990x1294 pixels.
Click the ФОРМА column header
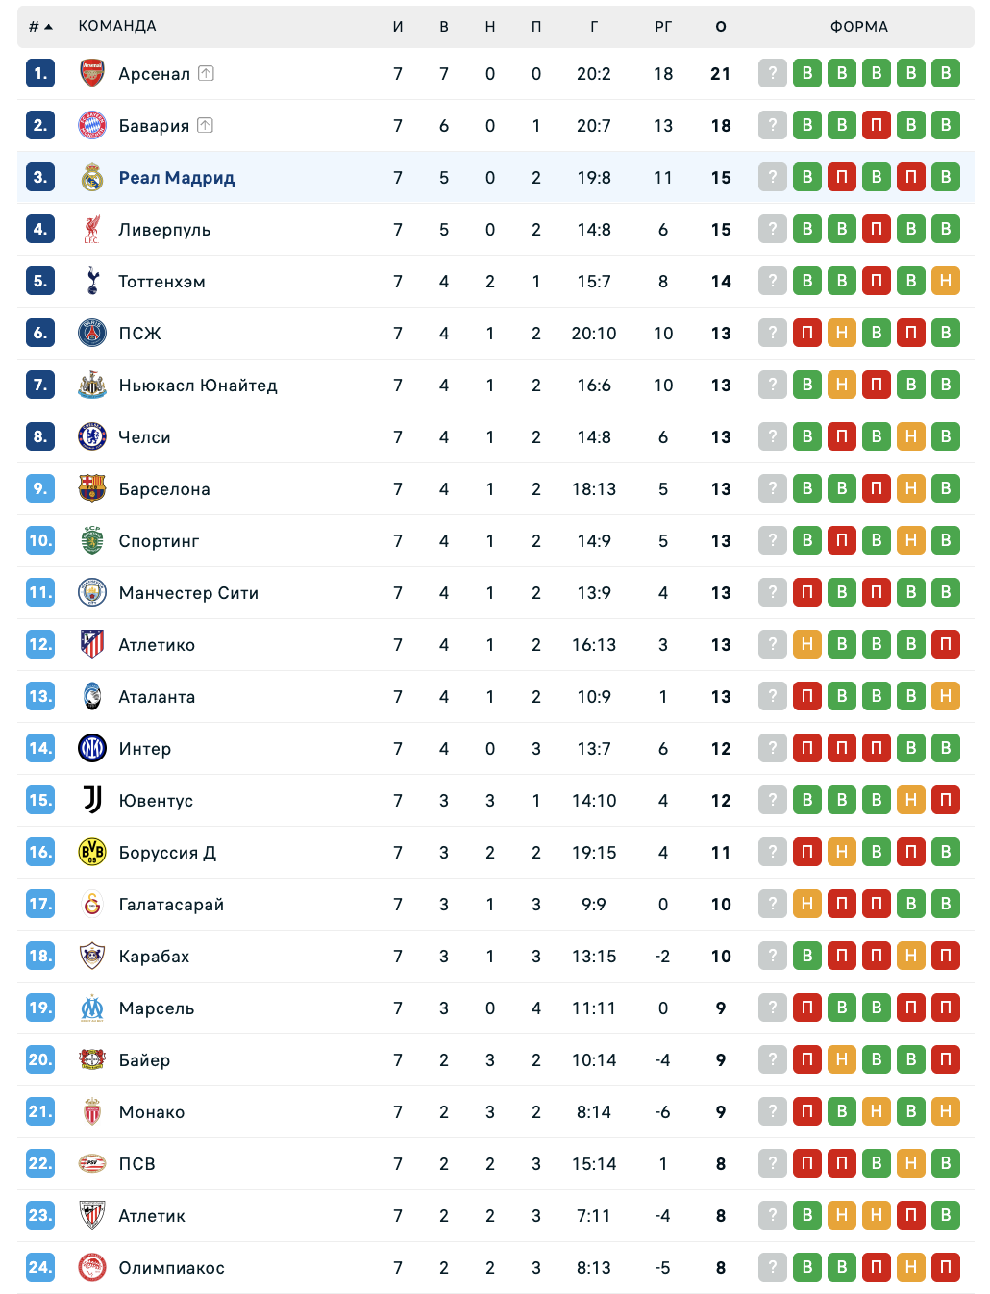pos(859,26)
